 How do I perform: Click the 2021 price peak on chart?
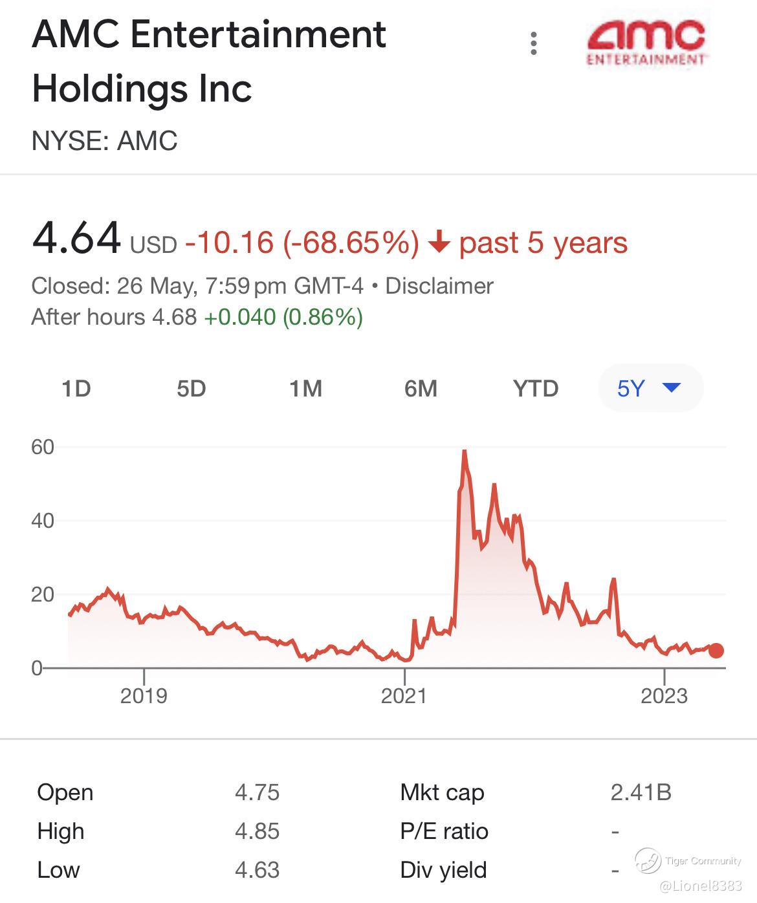coord(464,452)
